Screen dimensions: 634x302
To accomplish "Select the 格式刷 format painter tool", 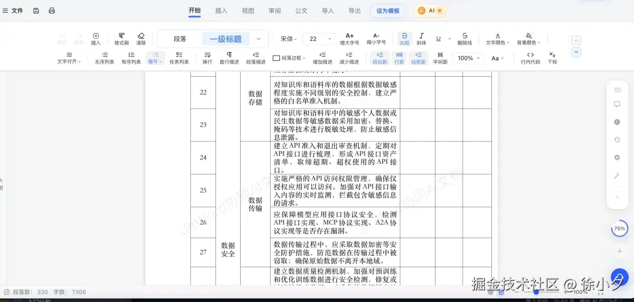I will 122,39.
